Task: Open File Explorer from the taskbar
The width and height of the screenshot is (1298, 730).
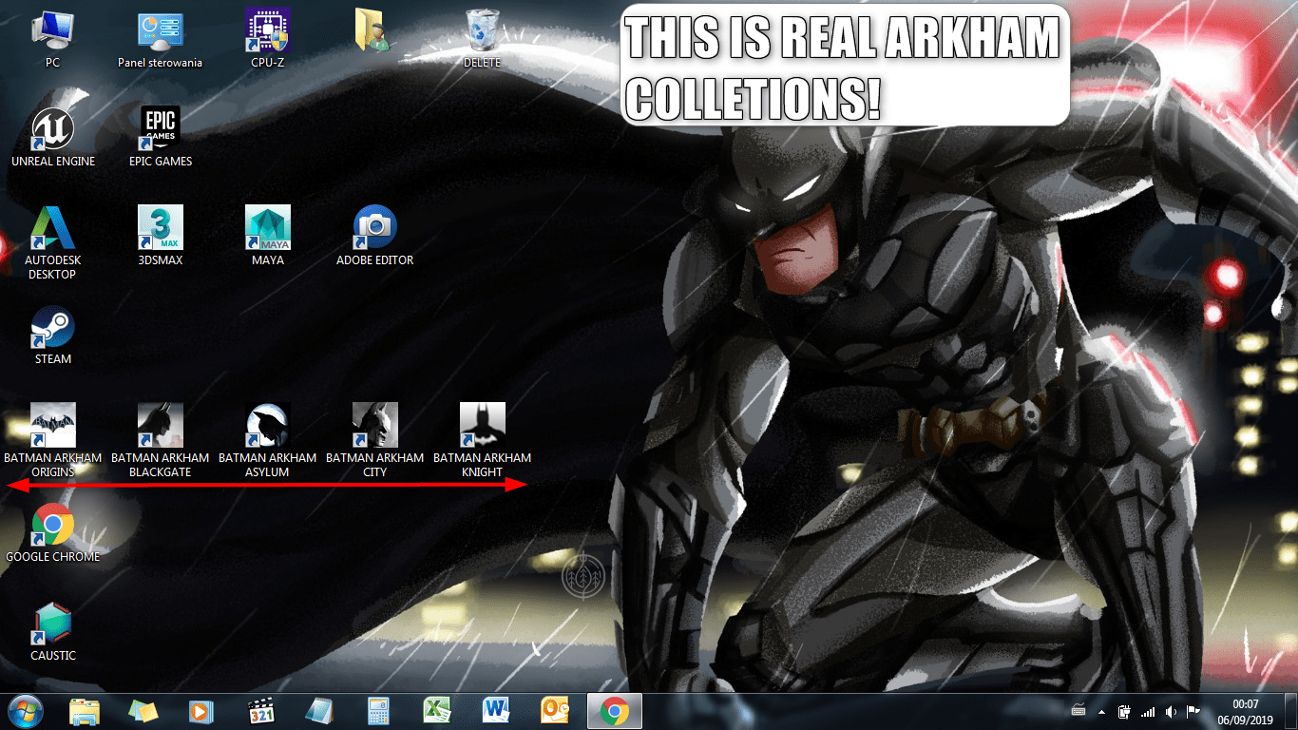Action: click(85, 711)
